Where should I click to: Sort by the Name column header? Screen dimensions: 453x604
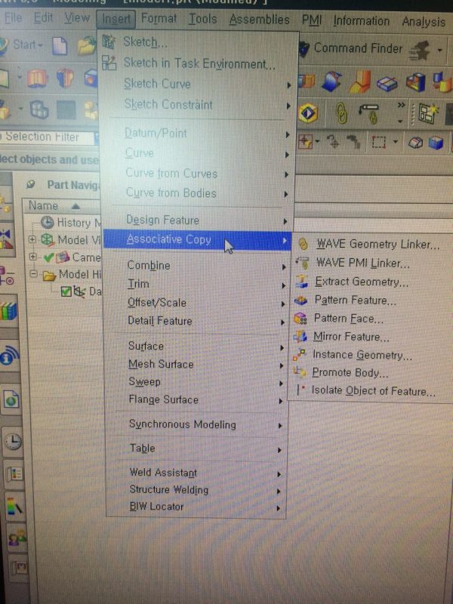[62, 206]
